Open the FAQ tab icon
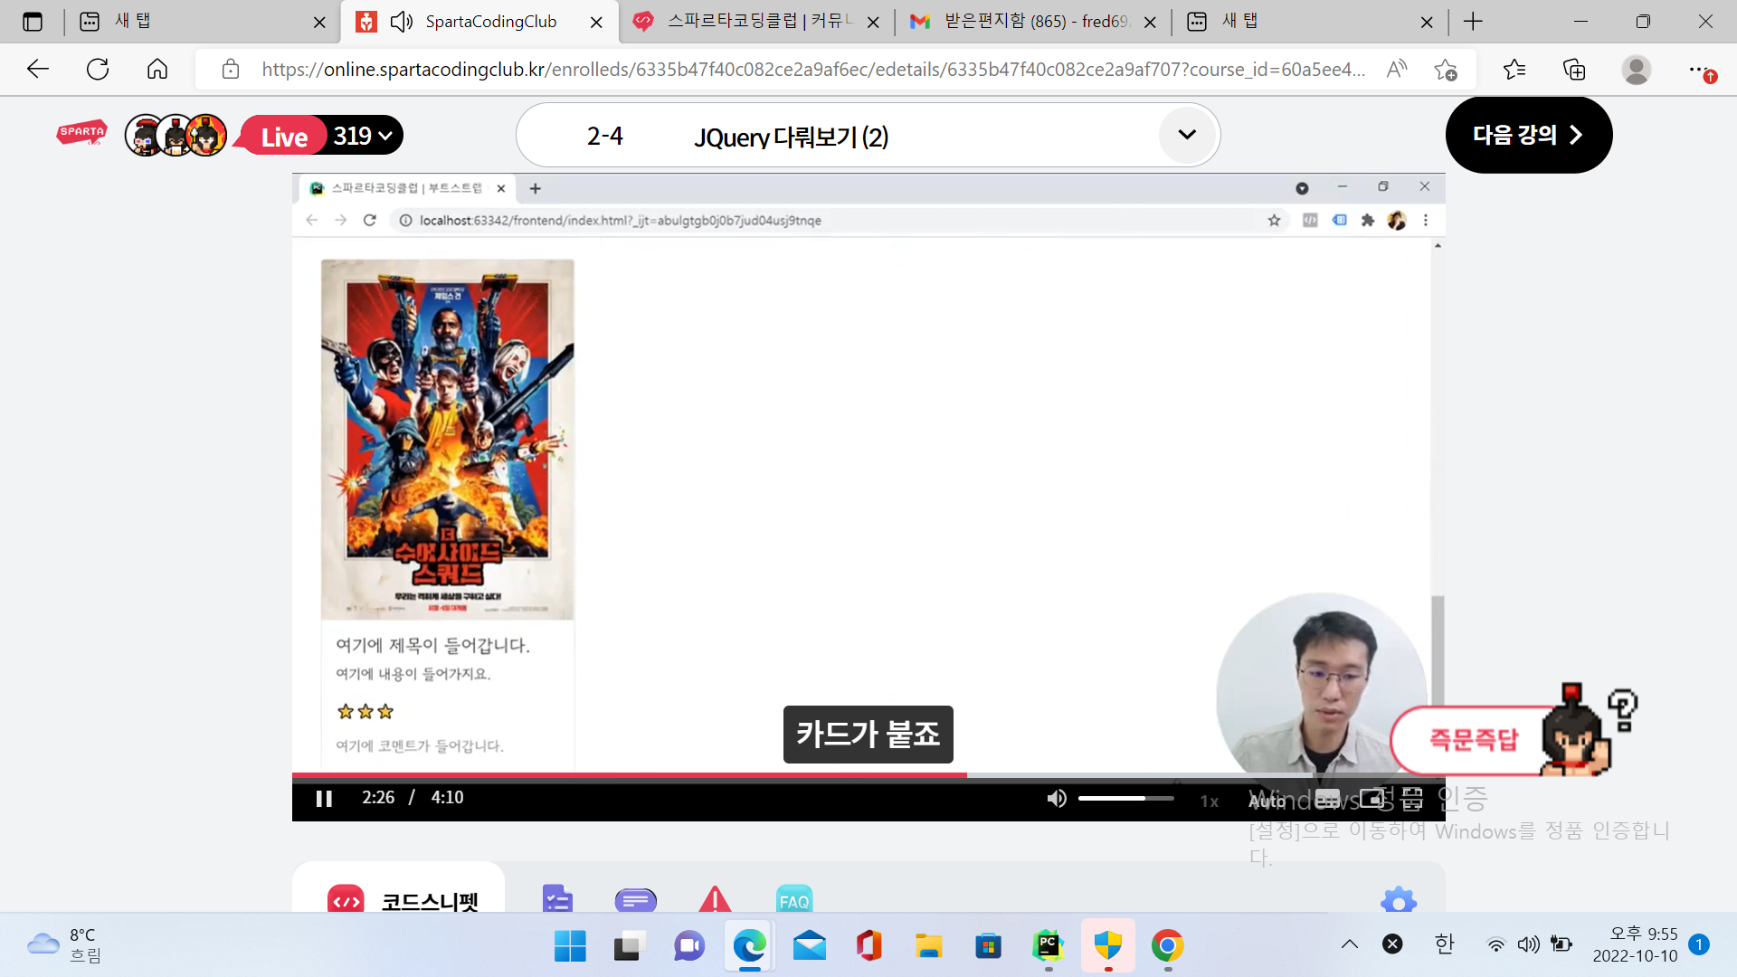Image resolution: width=1737 pixels, height=977 pixels. [794, 899]
